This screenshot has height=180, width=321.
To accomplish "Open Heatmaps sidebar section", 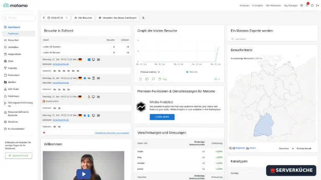I will coord(13,96).
